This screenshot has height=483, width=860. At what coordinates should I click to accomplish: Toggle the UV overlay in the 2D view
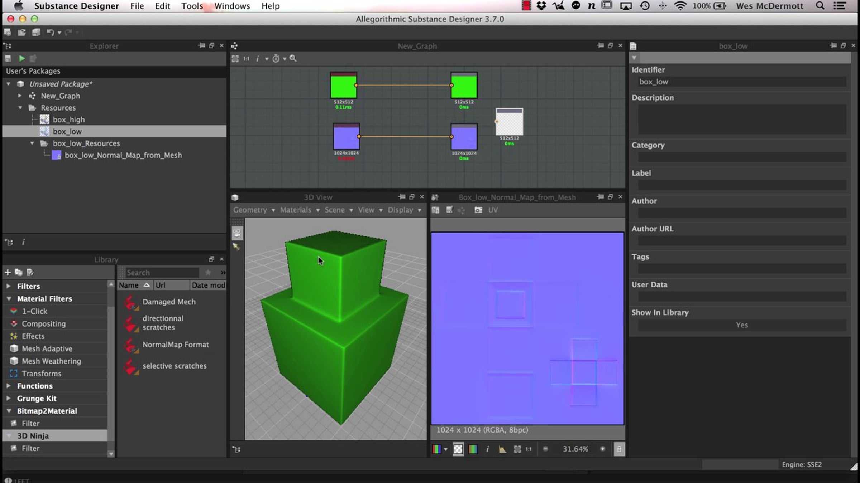[493, 210]
